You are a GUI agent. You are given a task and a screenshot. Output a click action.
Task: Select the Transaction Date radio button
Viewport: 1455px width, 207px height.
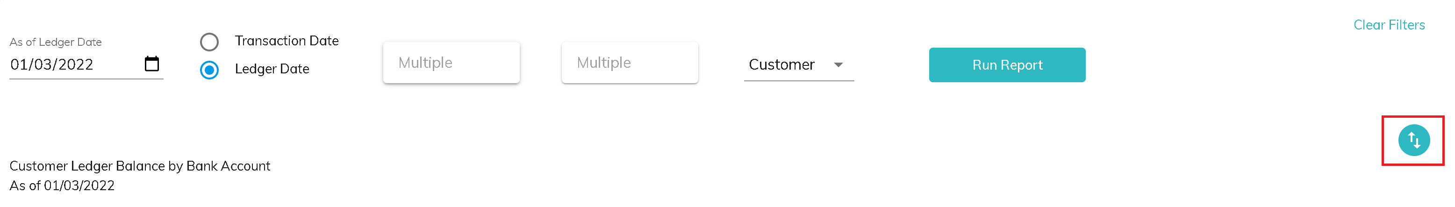(209, 42)
